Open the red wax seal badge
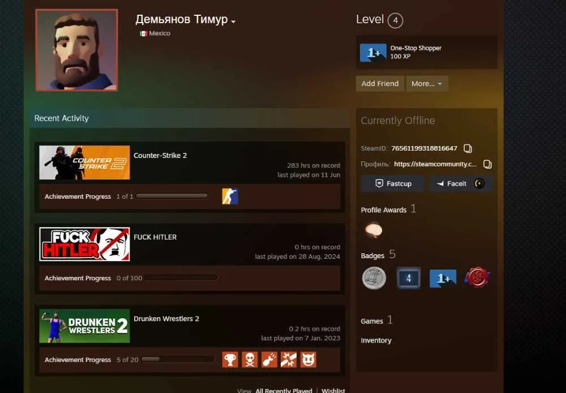 click(x=477, y=277)
